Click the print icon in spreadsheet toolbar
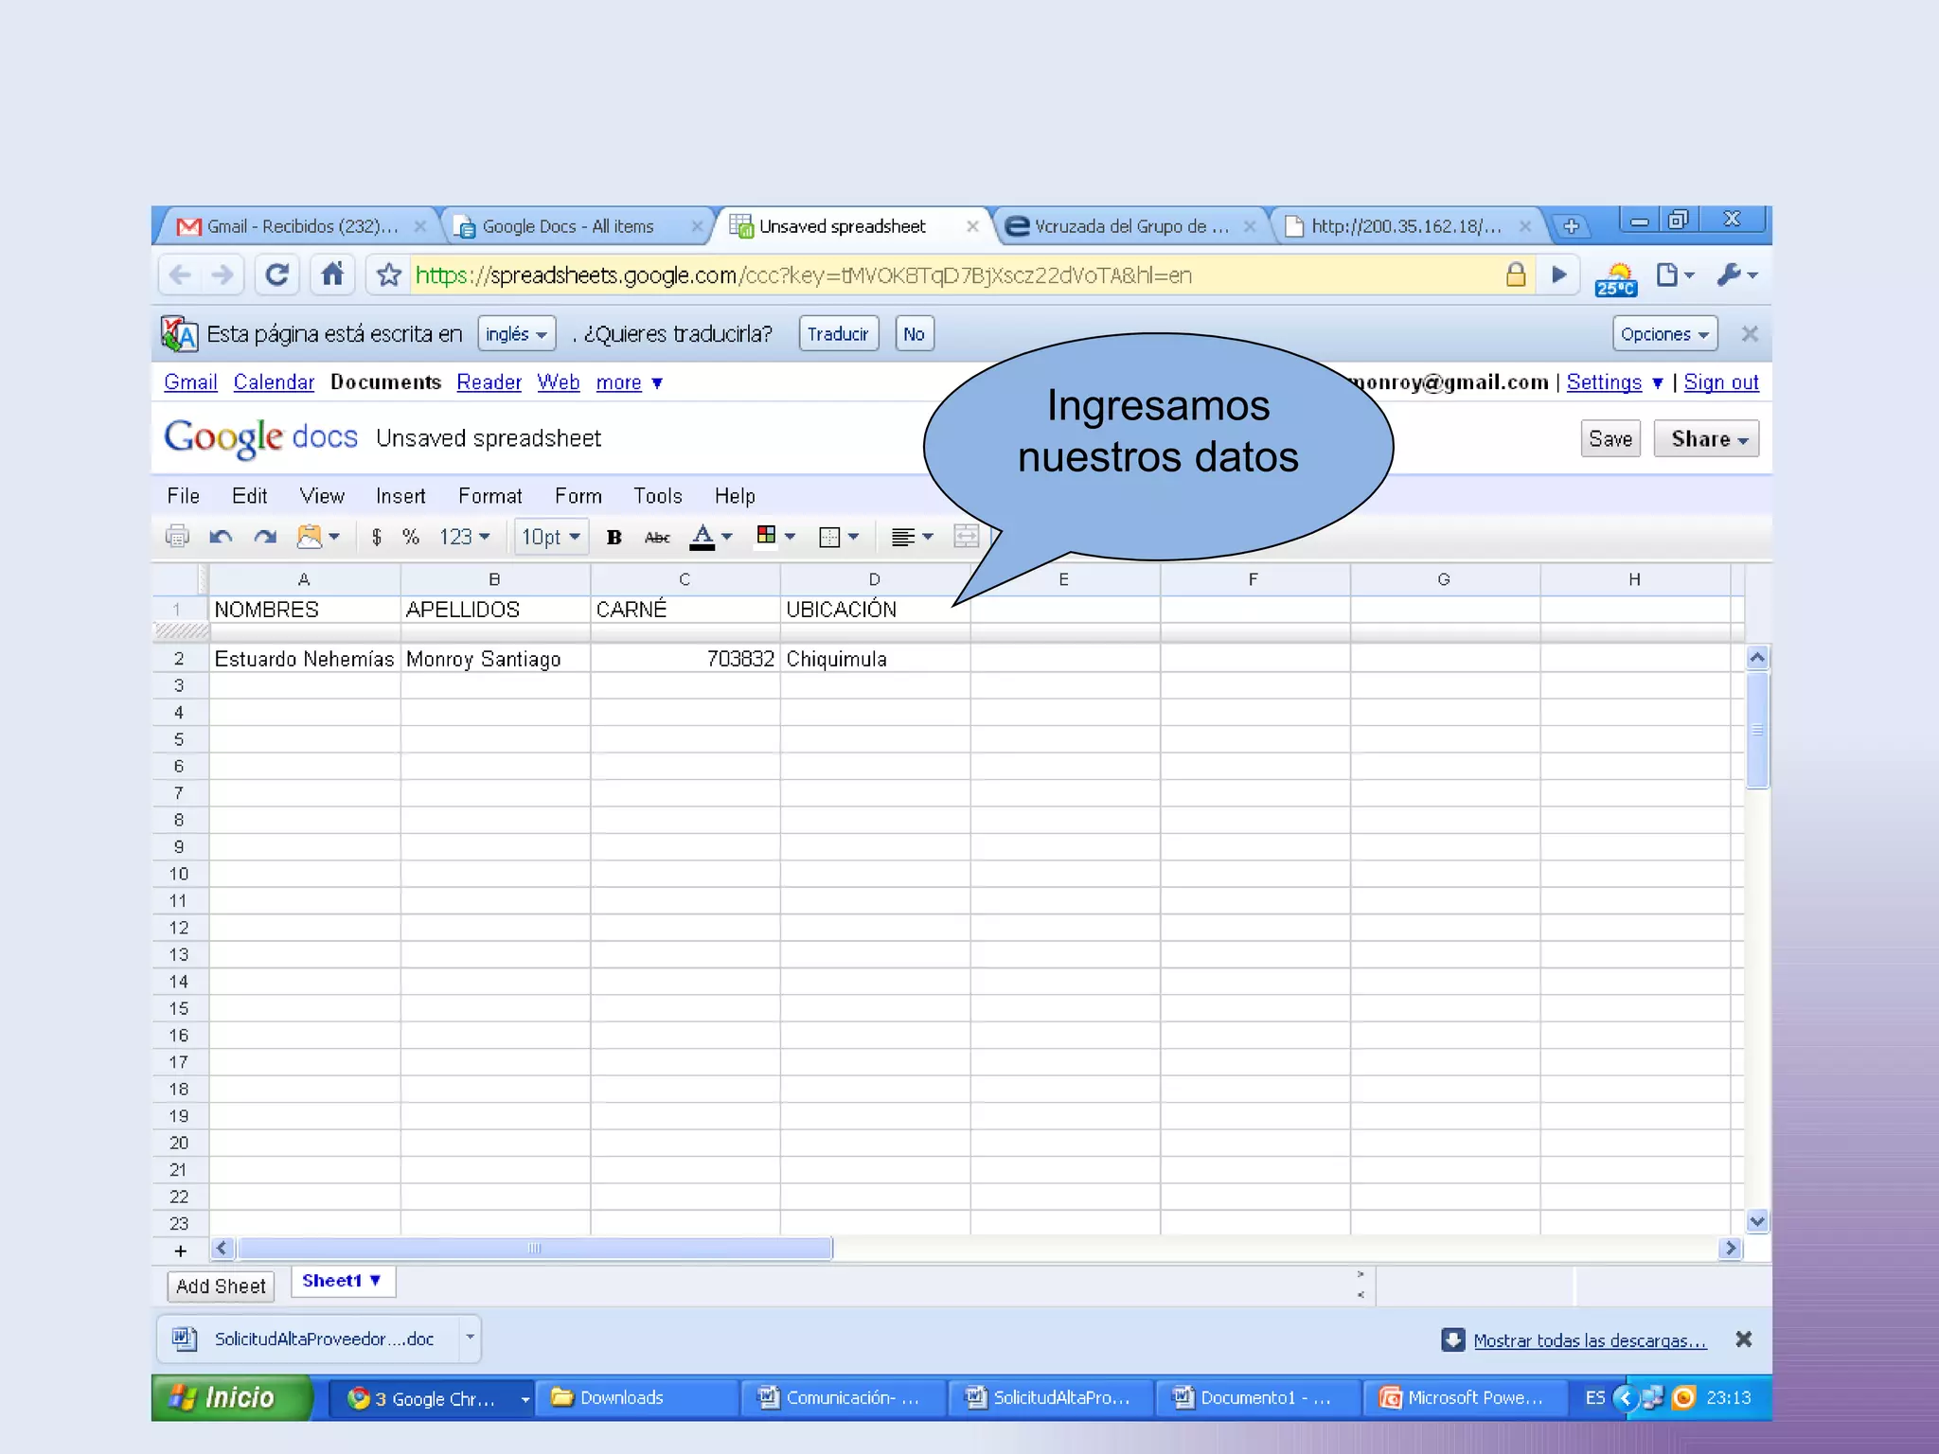This screenshot has width=1939, height=1454. (177, 537)
